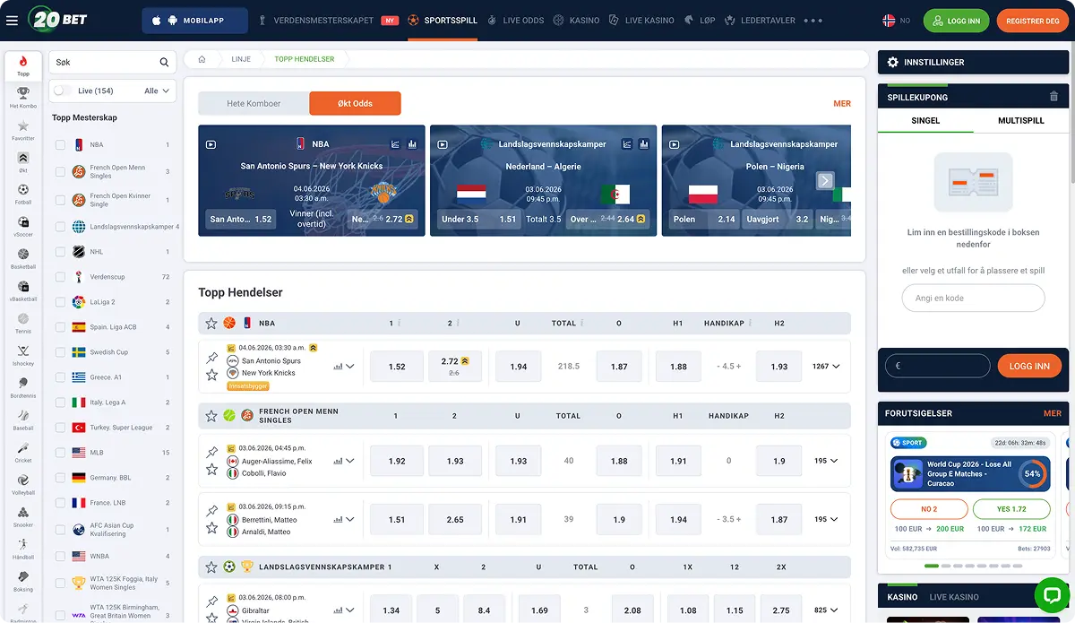Toggle the Live (154) switch
Screen dimensions: 1075x623
(x=63, y=91)
